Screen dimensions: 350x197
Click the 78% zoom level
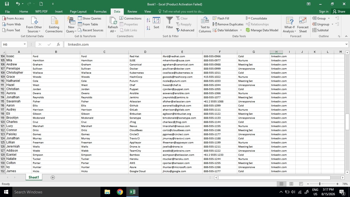(345, 184)
